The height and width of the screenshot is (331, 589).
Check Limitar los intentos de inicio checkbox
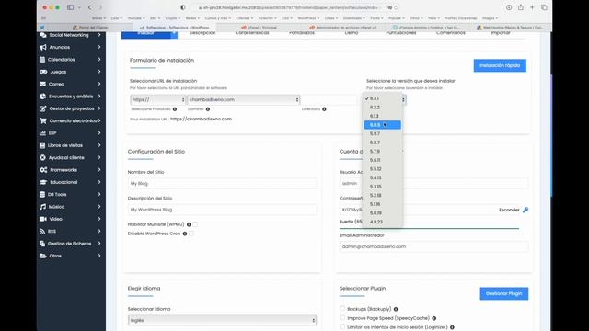(342, 327)
